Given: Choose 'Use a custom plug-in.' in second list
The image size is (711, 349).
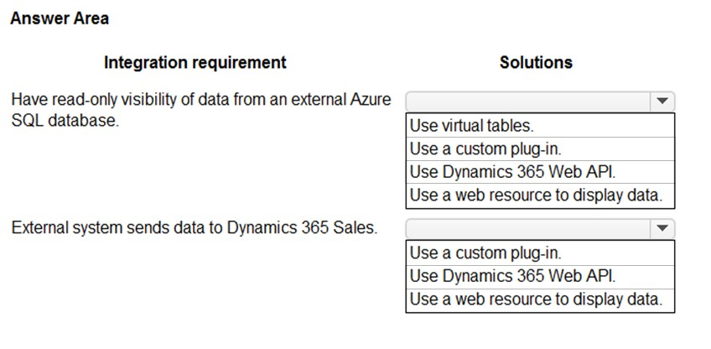Looking at the screenshot, I should point(540,253).
